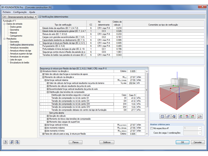
Task: Go to the previous table with left arrow icon
Action: click(x=12, y=142)
